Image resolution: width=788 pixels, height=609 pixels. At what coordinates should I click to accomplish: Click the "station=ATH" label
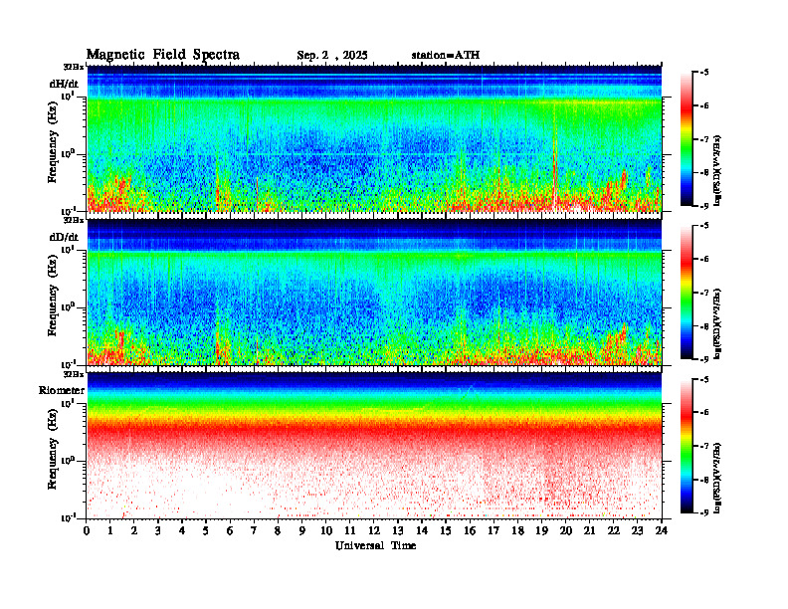[x=446, y=56]
